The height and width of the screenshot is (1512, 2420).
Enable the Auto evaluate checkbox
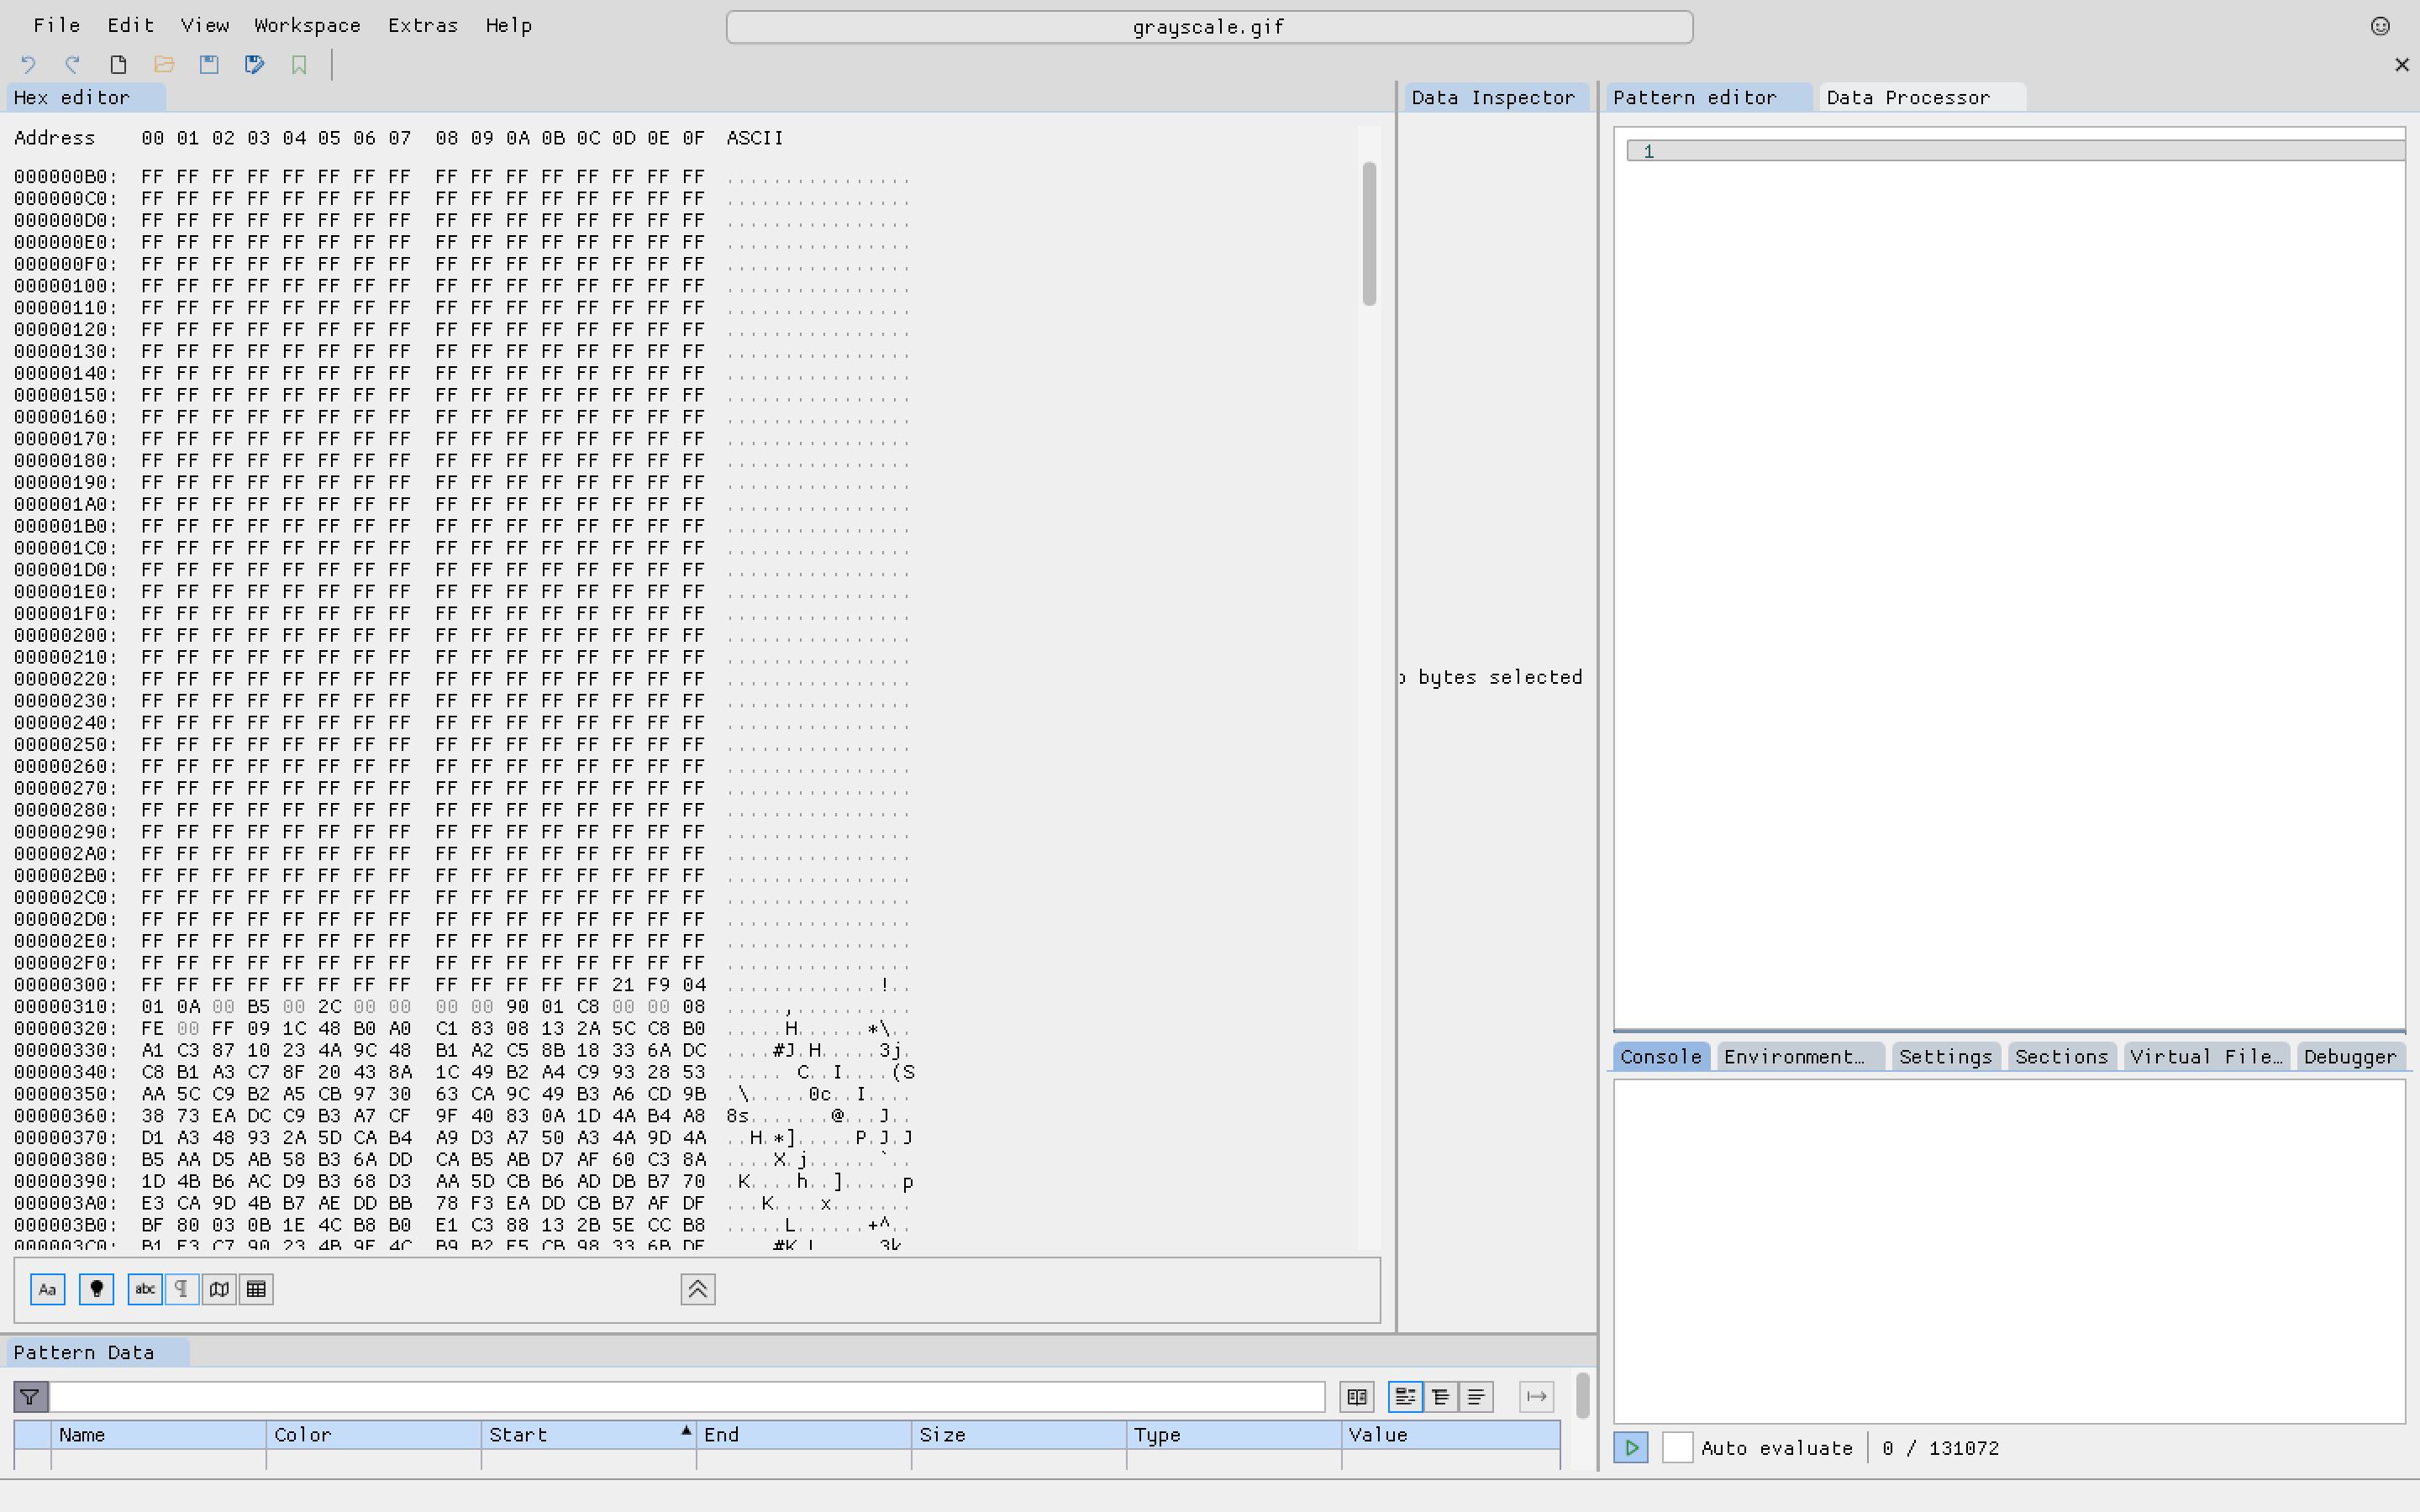pyautogui.click(x=1677, y=1447)
